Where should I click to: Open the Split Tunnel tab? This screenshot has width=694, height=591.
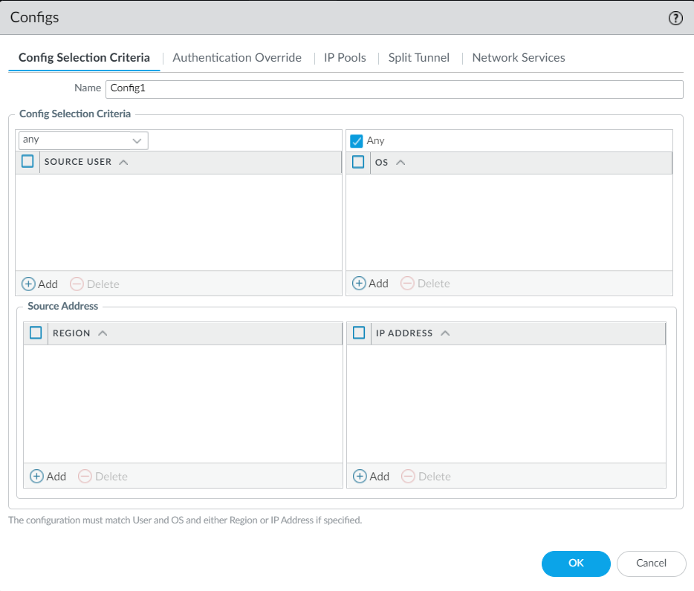418,58
